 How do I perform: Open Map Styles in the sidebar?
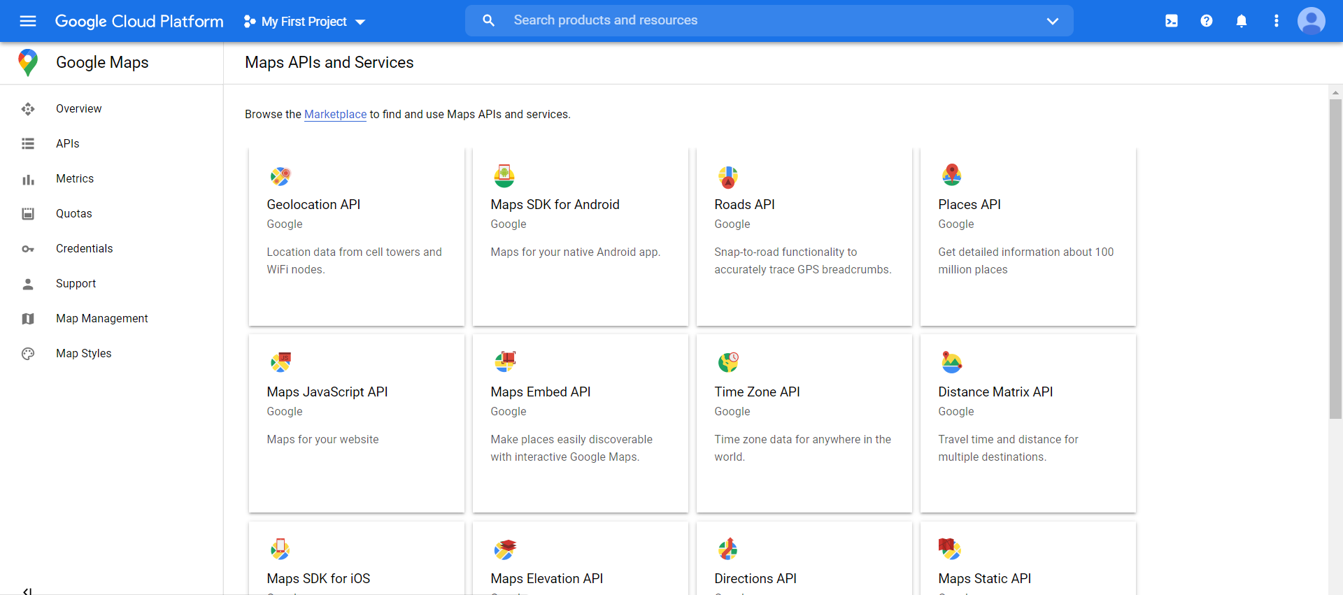point(84,354)
